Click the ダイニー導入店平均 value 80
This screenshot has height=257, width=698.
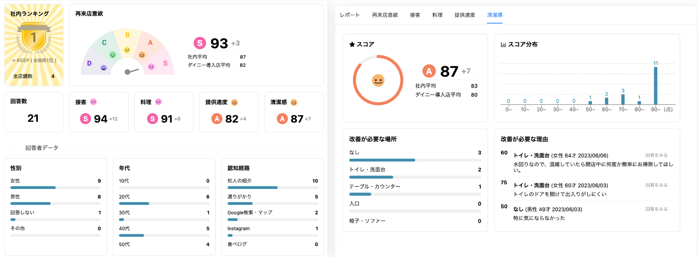click(474, 95)
